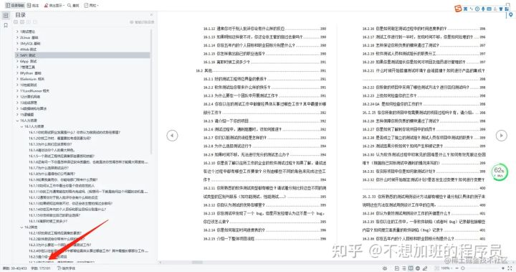Screen dimensions: 516x272
Task: Jump to outline entry 16.1.10
Action: 62,186
